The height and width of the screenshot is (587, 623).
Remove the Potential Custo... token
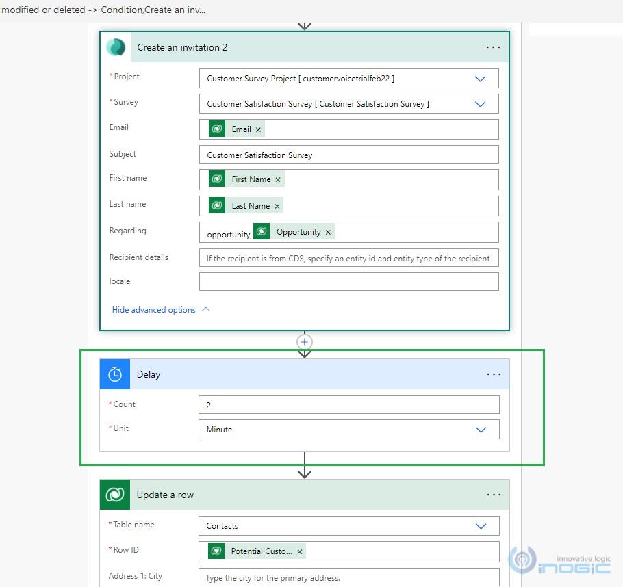click(300, 551)
